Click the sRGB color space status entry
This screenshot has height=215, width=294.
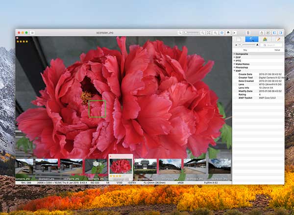pos(180,183)
